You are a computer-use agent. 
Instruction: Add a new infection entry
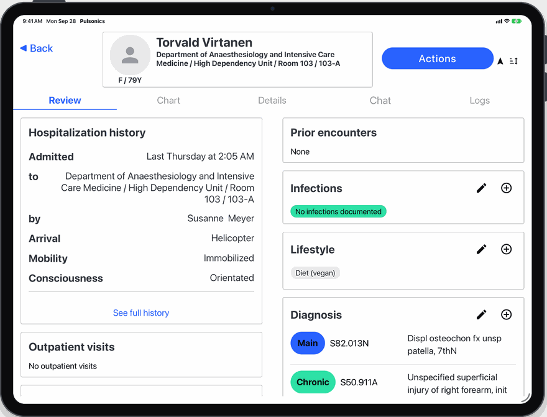click(x=506, y=188)
